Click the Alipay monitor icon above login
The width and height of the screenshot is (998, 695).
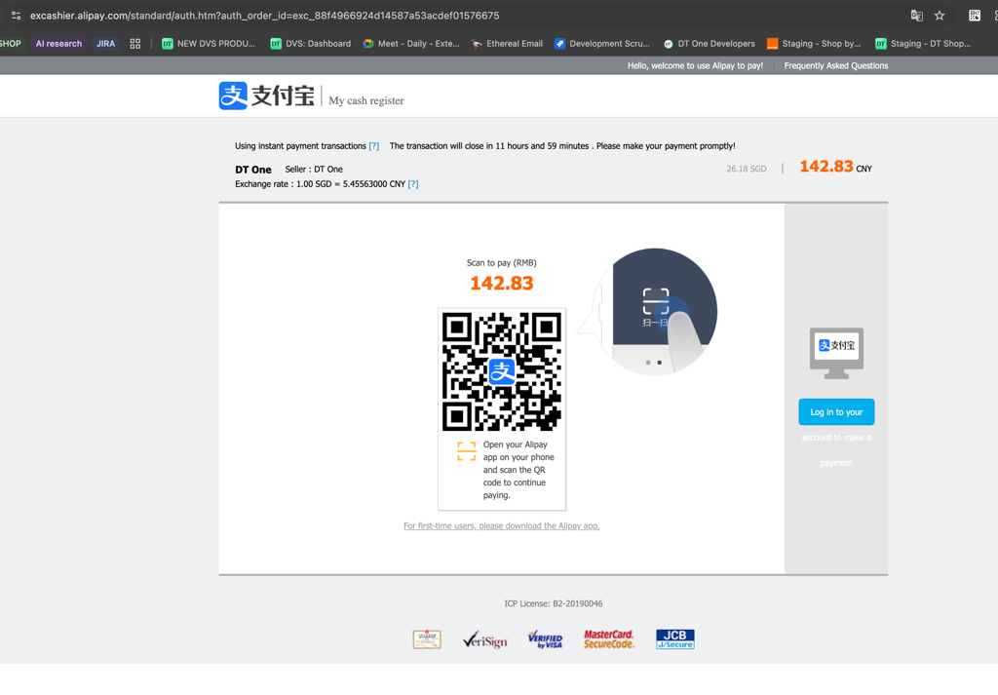click(836, 353)
